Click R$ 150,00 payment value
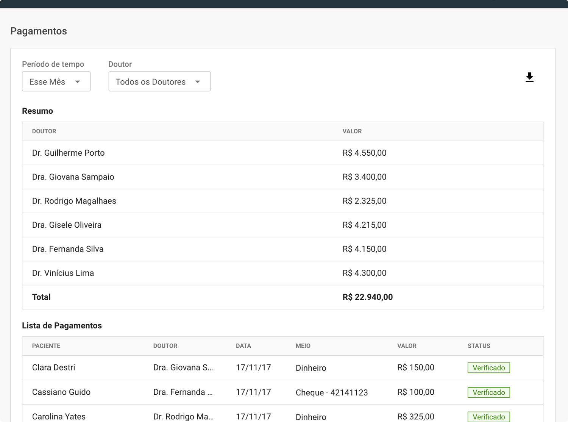The image size is (568, 422). 416,368
